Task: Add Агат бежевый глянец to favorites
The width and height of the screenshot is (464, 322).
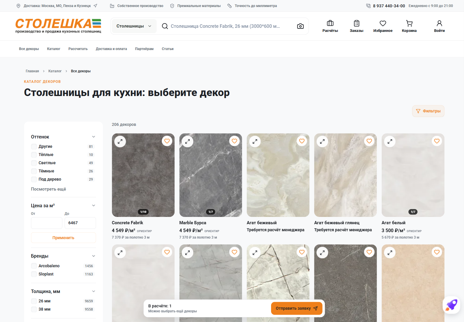Action: coord(369,141)
